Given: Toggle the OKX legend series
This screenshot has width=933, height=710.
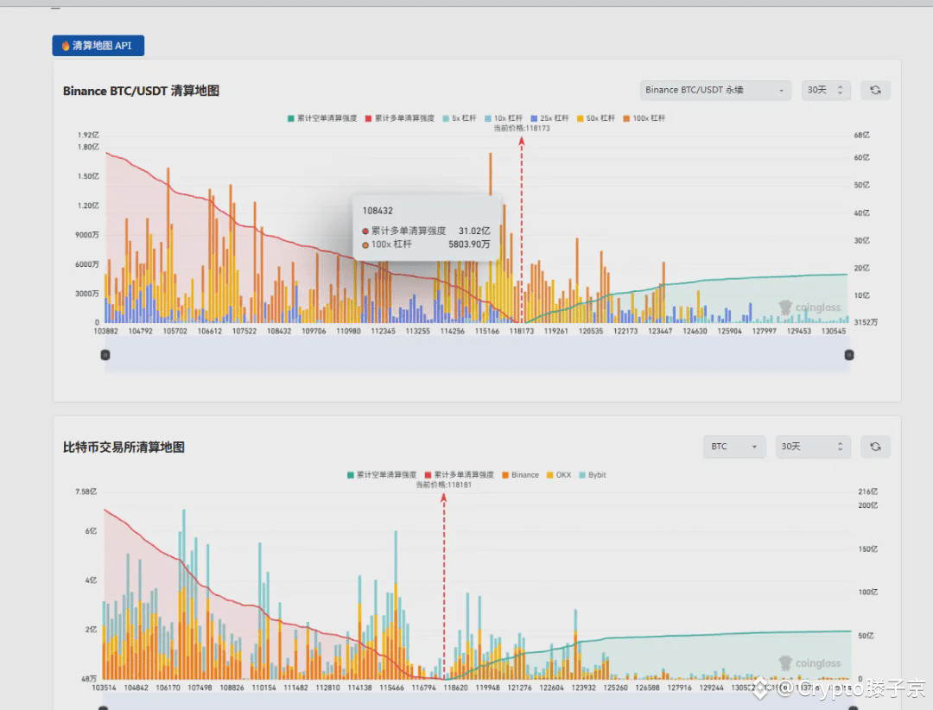Looking at the screenshot, I should (x=559, y=475).
